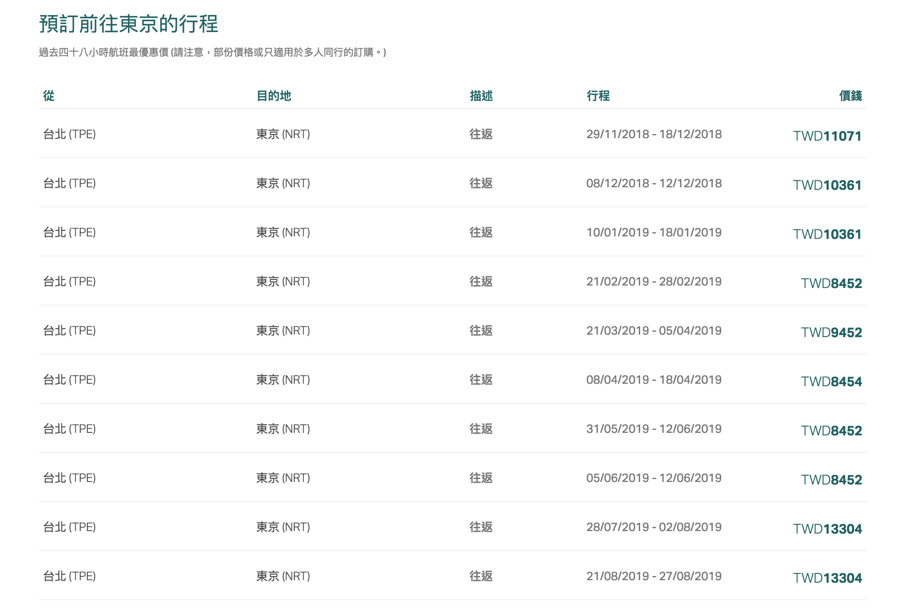The height and width of the screenshot is (611, 902).
Task: Open the TWD8452 fare for 31/05/2019 trip
Action: [831, 430]
